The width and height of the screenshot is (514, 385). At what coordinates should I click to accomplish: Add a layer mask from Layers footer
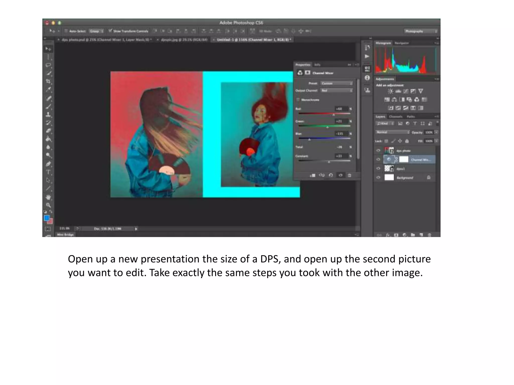(x=396, y=235)
